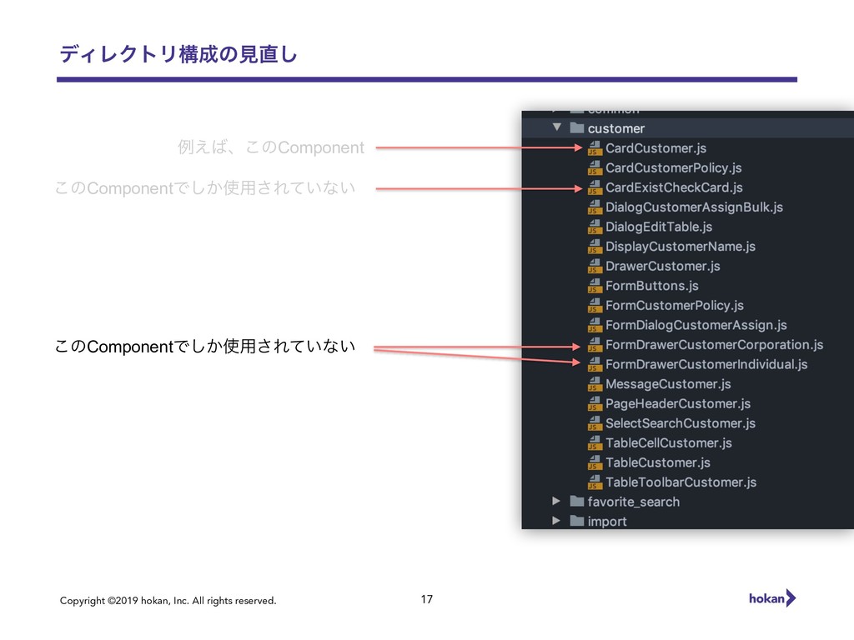Click the hokan logo
The height and width of the screenshot is (640, 854).
tap(772, 598)
